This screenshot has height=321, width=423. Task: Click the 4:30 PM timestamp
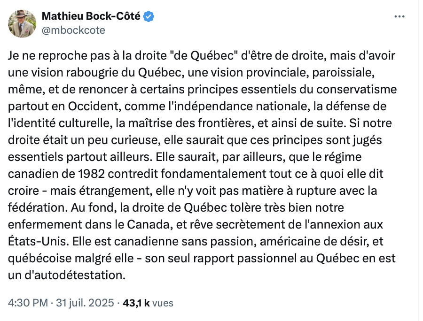click(28, 303)
